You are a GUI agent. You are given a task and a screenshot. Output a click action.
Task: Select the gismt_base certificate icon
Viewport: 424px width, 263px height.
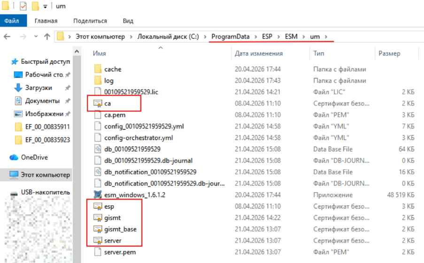98,229
